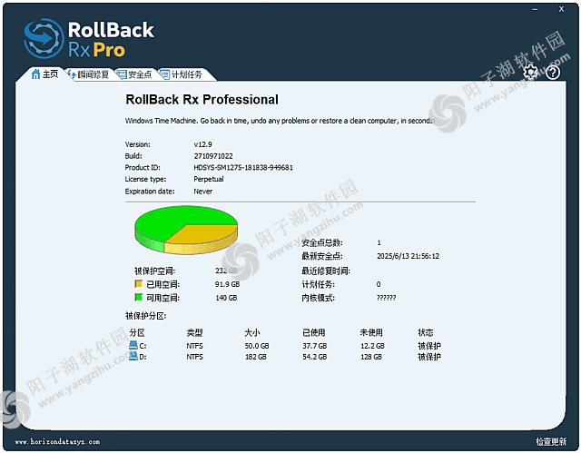Click the 类型 column header

pyautogui.click(x=194, y=332)
